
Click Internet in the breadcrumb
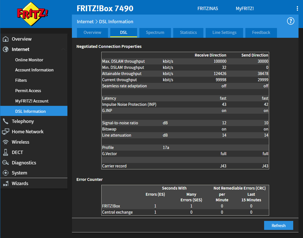(x=85, y=22)
